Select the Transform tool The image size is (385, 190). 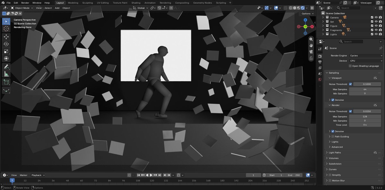point(6,59)
